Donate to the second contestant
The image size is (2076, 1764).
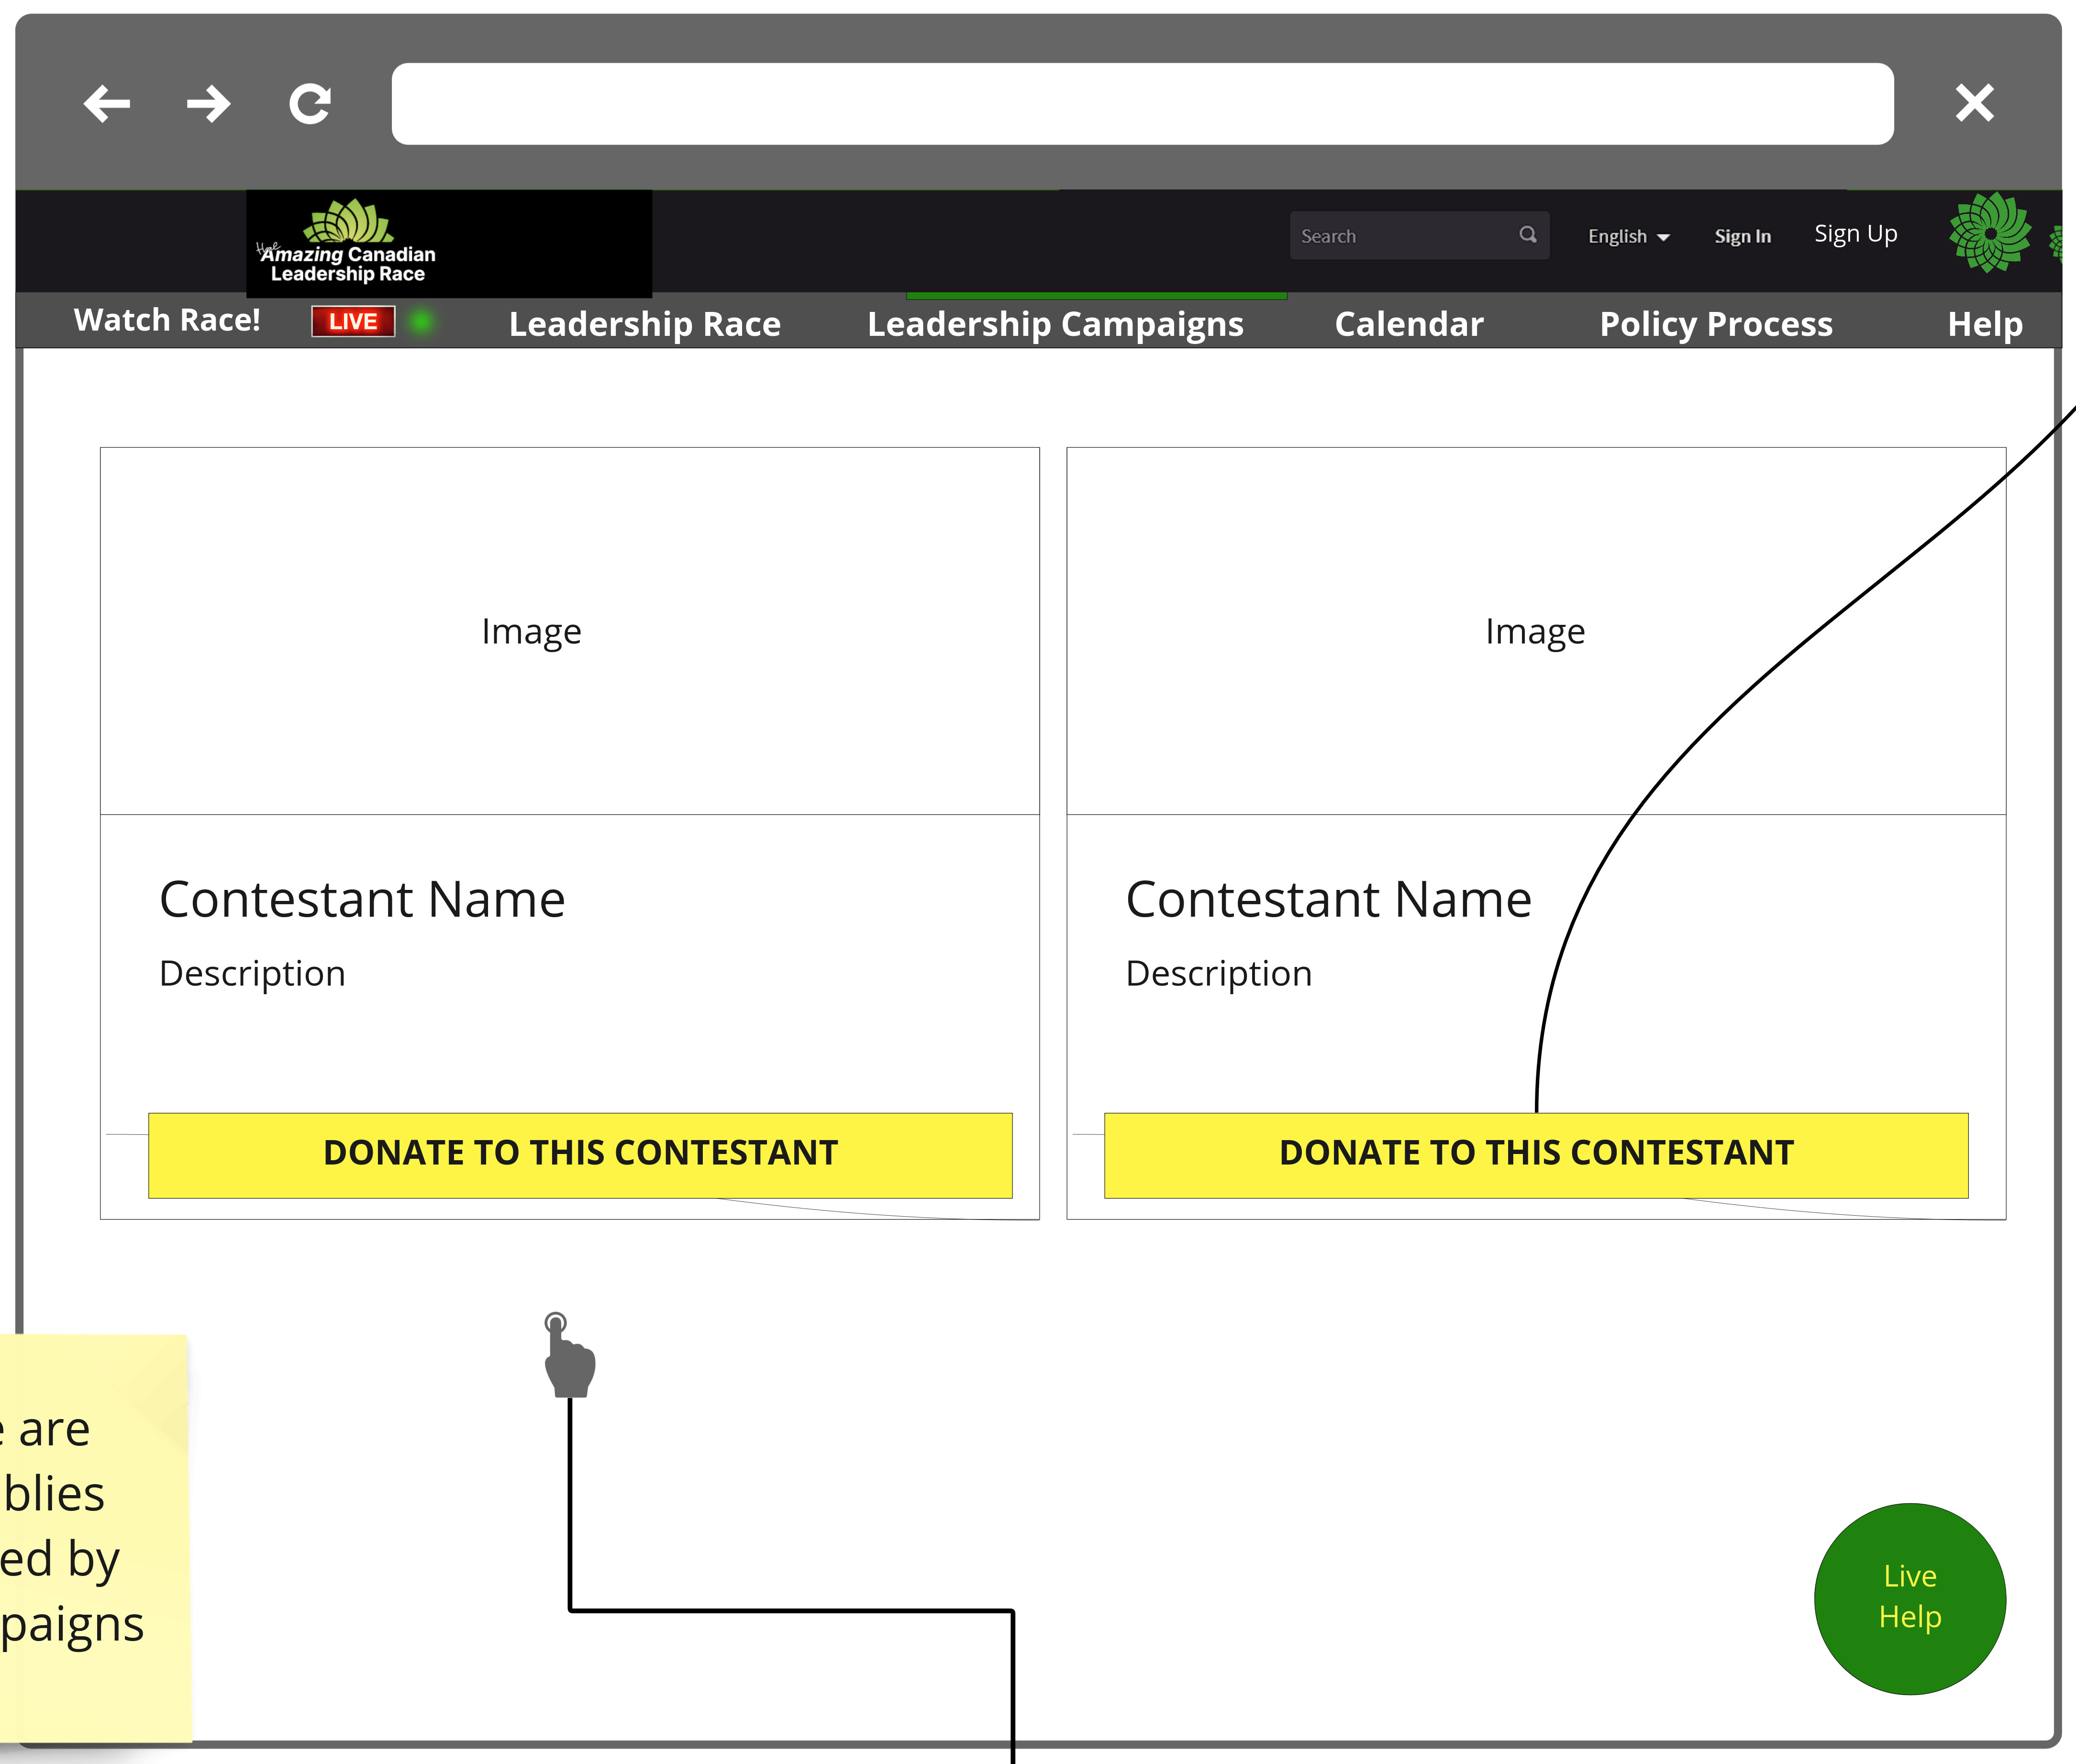pos(1535,1154)
